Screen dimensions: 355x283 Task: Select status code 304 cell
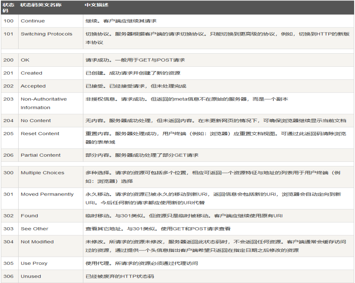[x=9, y=246]
